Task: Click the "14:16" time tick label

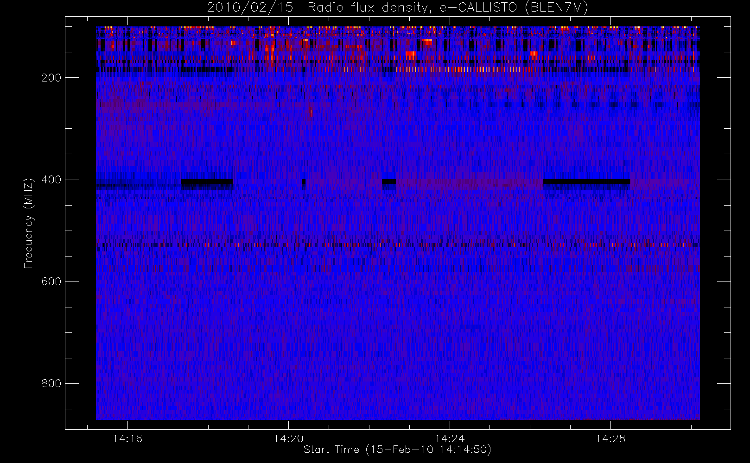Action: click(x=127, y=438)
